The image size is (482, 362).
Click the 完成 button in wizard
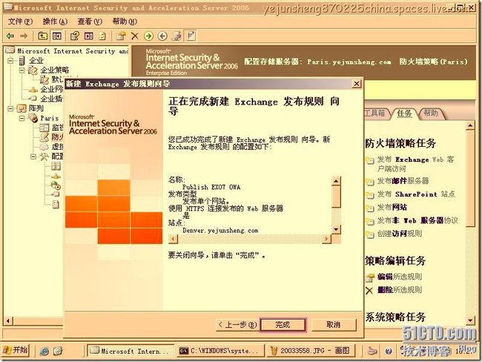click(283, 325)
